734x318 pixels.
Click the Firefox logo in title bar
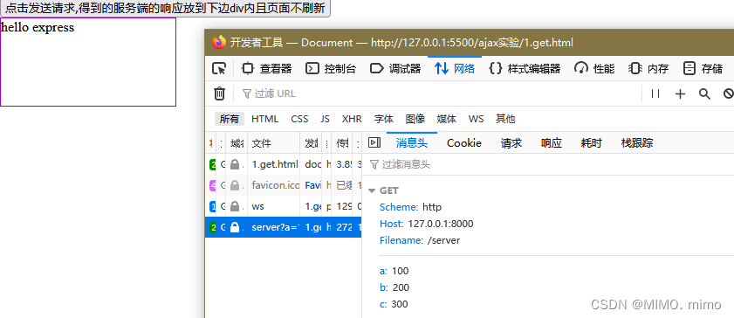tap(218, 42)
